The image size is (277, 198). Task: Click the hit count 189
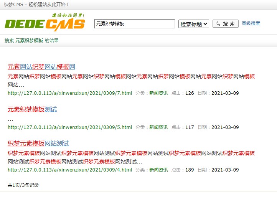[190, 170]
